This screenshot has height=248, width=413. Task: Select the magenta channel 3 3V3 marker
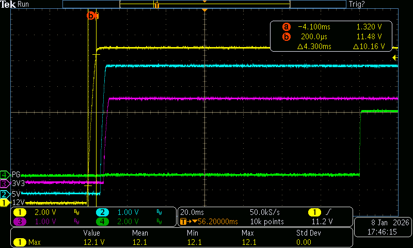point(5,183)
